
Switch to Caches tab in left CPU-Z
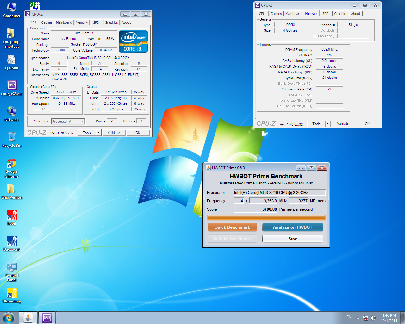(x=47, y=22)
